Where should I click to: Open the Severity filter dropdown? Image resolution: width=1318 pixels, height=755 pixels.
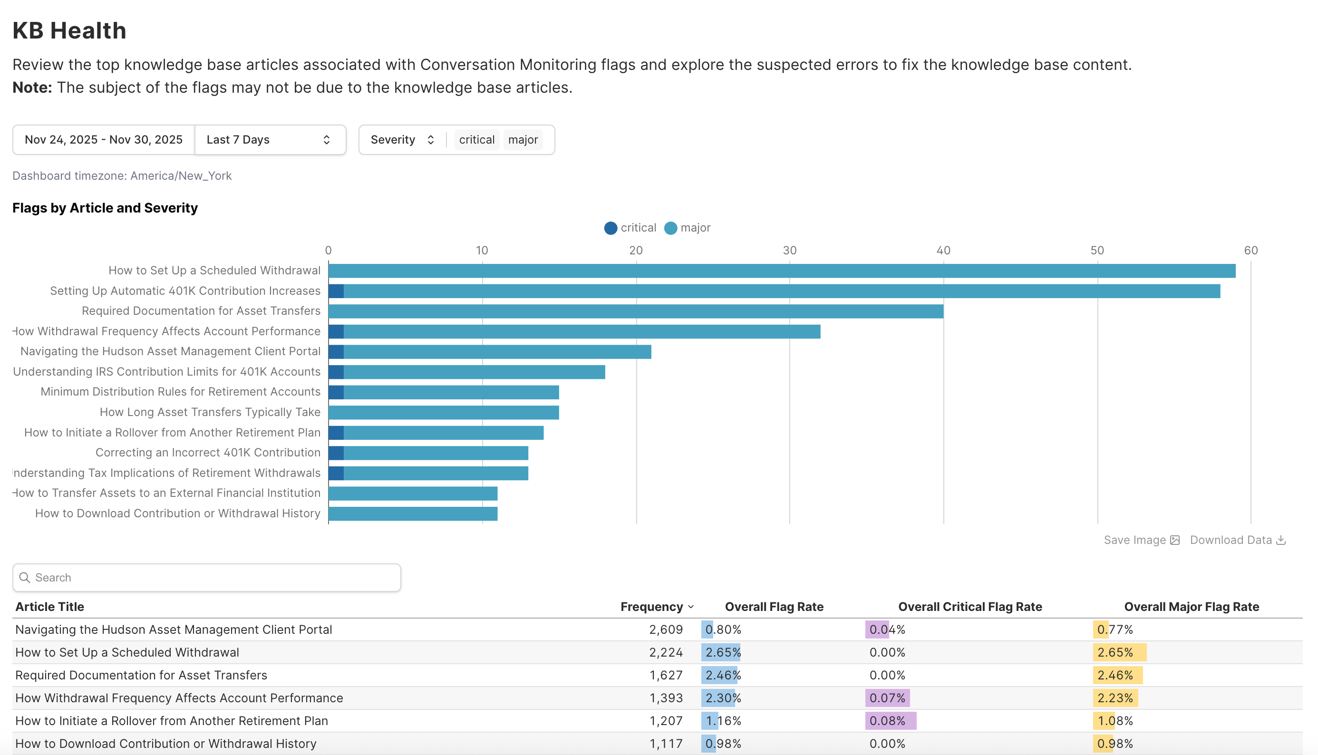pyautogui.click(x=402, y=139)
